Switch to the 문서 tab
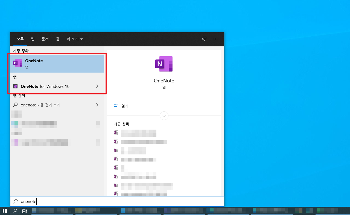This screenshot has height=215, width=350. click(45, 39)
